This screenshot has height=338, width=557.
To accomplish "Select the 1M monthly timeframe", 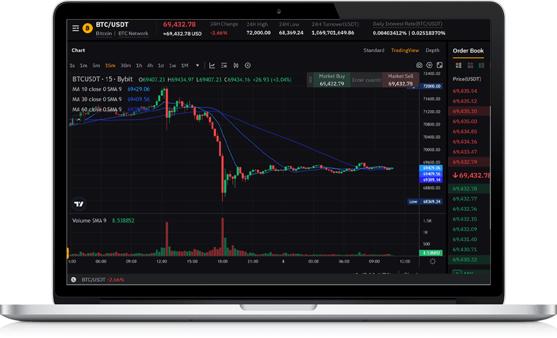I will point(185,65).
